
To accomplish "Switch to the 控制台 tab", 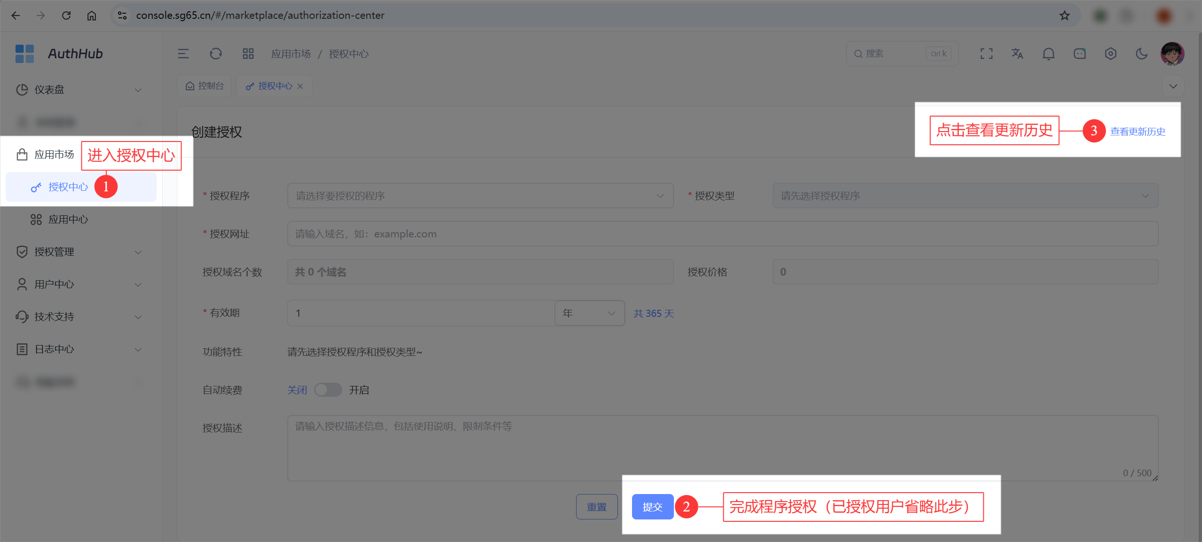I will coord(204,86).
